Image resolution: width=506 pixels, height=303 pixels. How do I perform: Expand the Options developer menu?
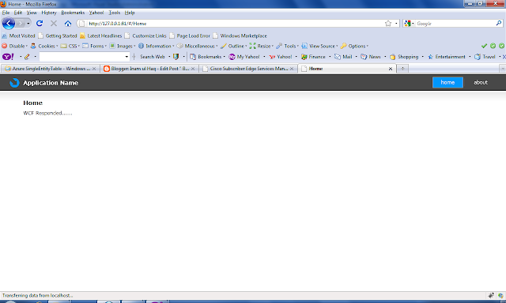coord(354,46)
